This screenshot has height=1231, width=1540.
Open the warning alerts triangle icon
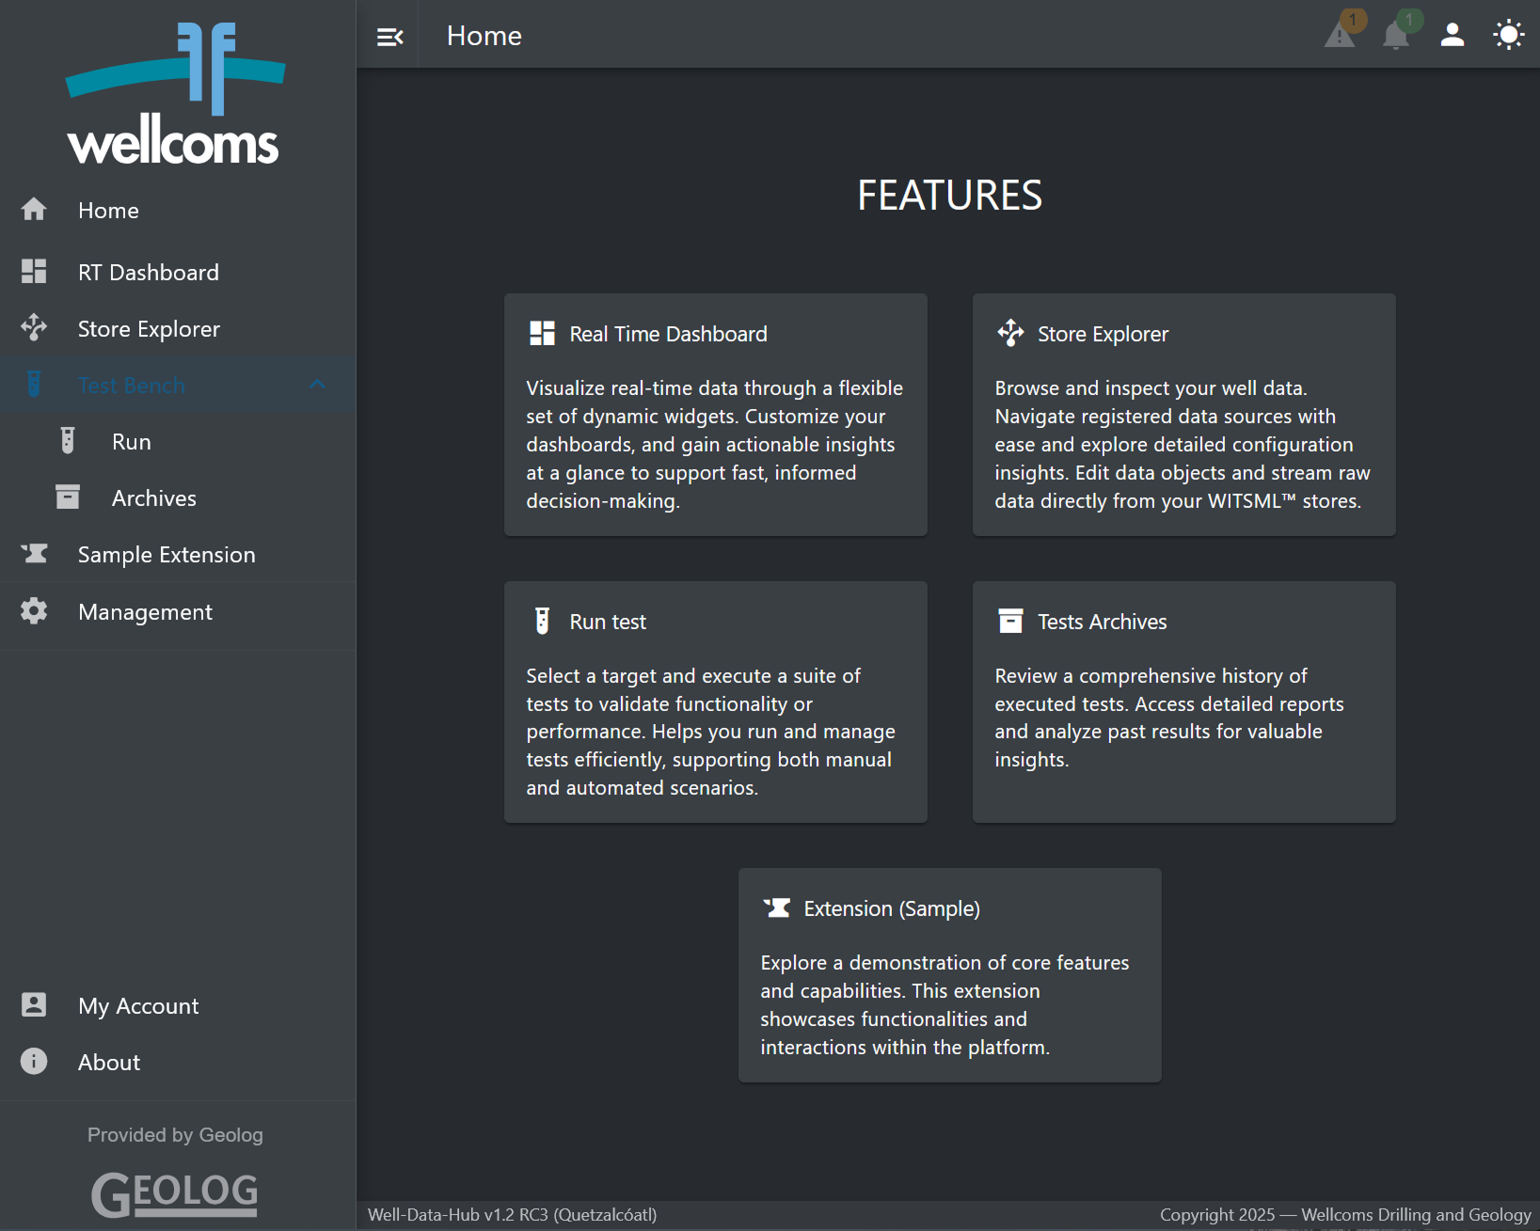1340,36
